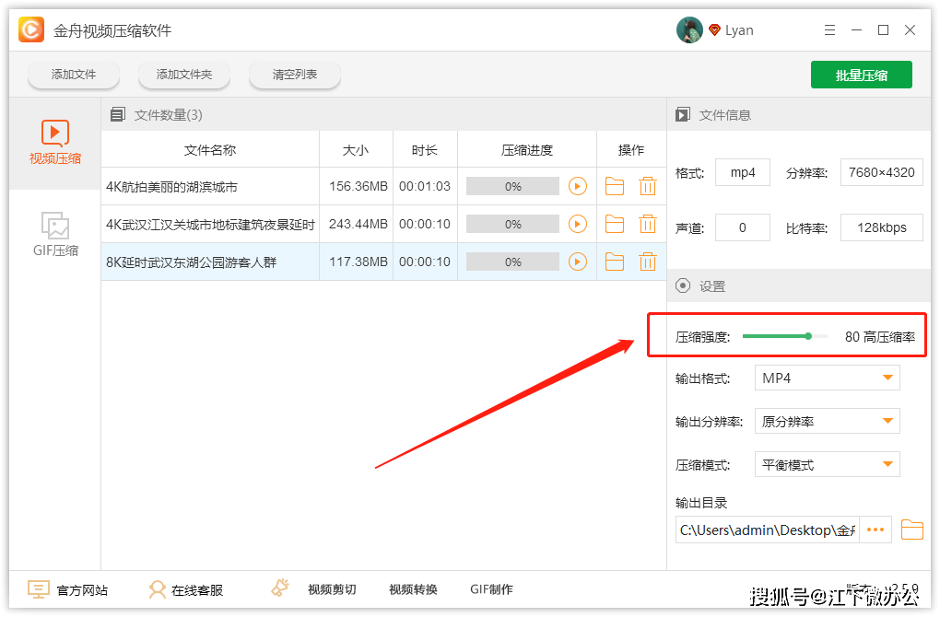Click the megaphone icon in bottom bar

(x=280, y=588)
